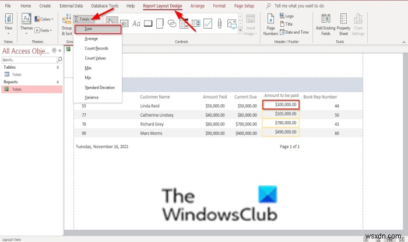This screenshot has width=408, height=242.
Task: Collapse the Tables group in the navigation pane
Action: [58, 67]
